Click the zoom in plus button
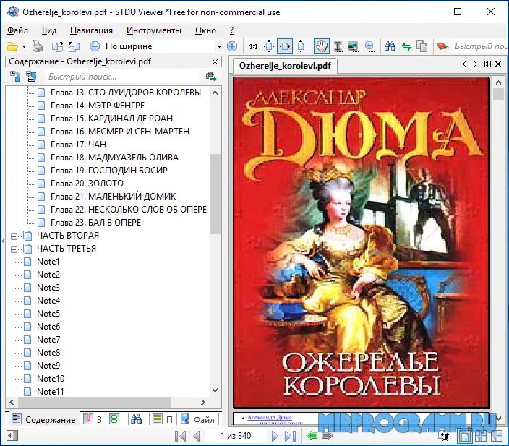509x446 pixels. 232,46
